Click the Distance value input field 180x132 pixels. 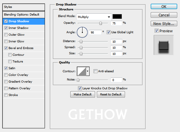click(116, 41)
